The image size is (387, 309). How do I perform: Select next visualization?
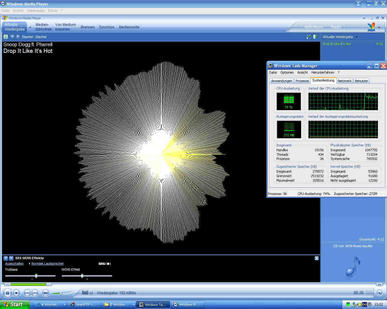point(18,37)
